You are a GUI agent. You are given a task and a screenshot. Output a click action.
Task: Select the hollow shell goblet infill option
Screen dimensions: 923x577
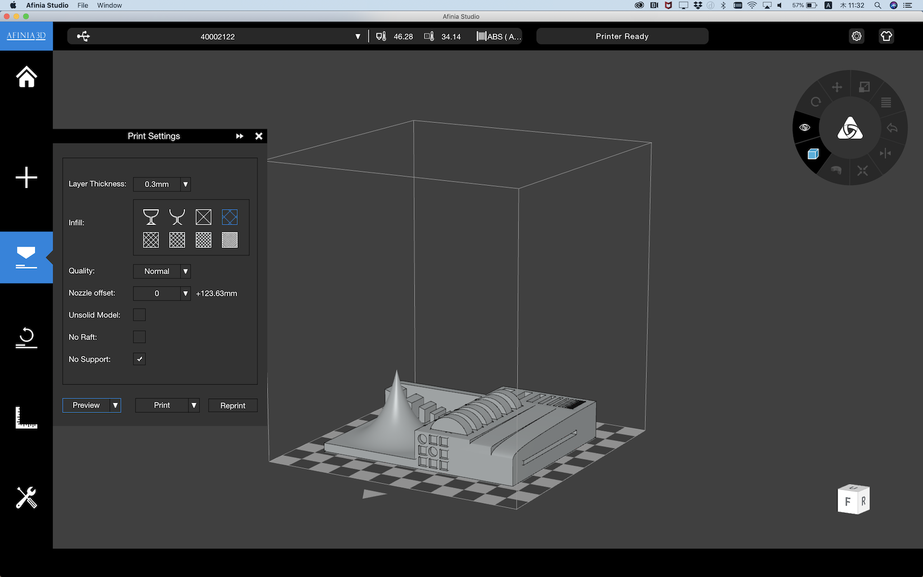point(151,217)
